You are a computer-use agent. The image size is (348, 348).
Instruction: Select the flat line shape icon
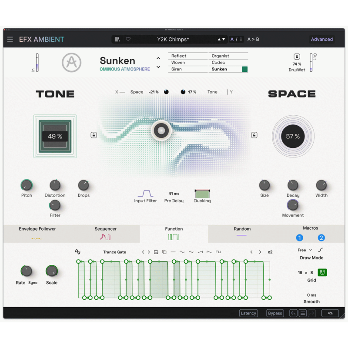[173, 252]
